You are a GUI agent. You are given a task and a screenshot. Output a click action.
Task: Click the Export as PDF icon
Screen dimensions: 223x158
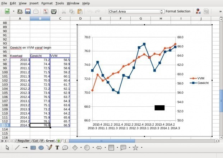pyautogui.click(x=46, y=11)
